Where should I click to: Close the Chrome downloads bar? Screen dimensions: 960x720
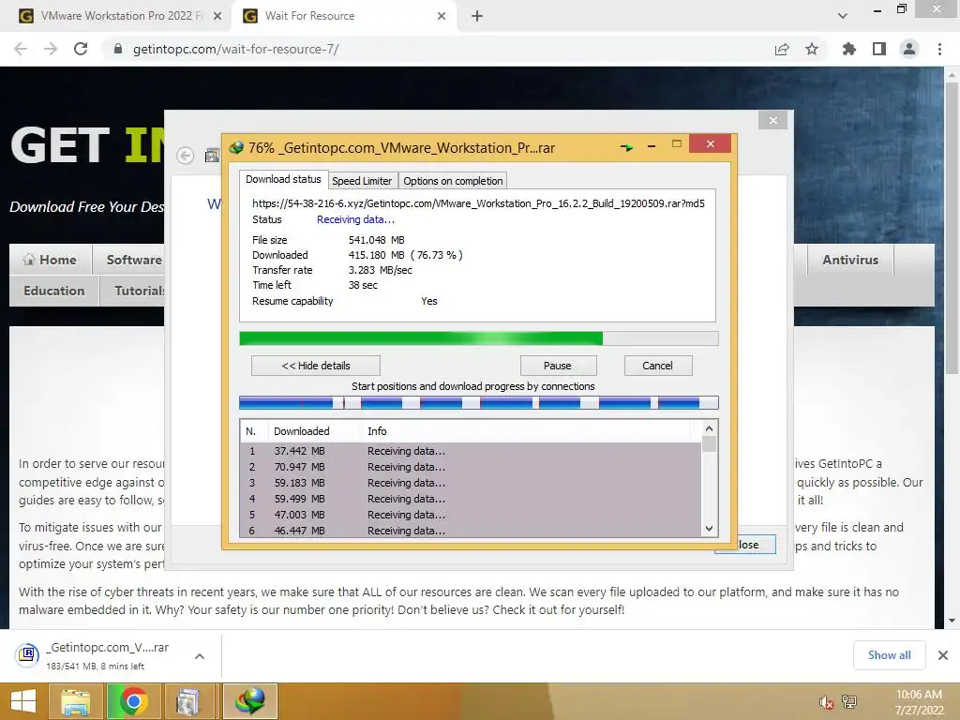(x=943, y=655)
